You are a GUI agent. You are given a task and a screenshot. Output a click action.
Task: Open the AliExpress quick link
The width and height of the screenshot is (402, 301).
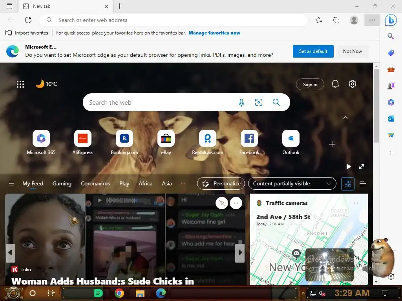coord(82,143)
